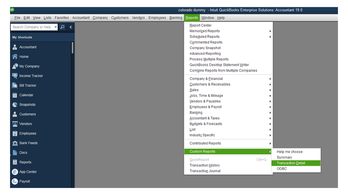The image size is (348, 195).
Task: Click the Employees badge icon in sidebar
Action: (x=15, y=133)
